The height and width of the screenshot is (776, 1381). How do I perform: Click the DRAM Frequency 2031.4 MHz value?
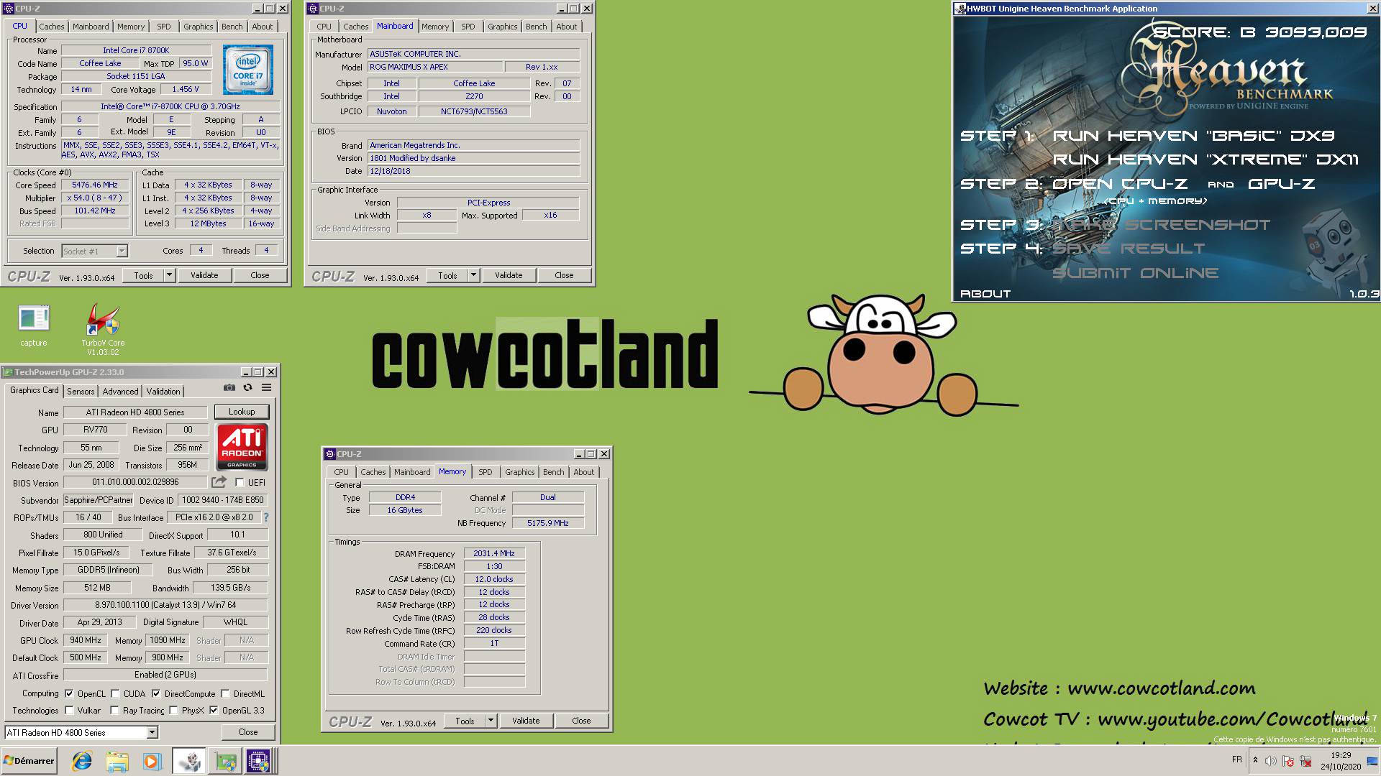(494, 553)
